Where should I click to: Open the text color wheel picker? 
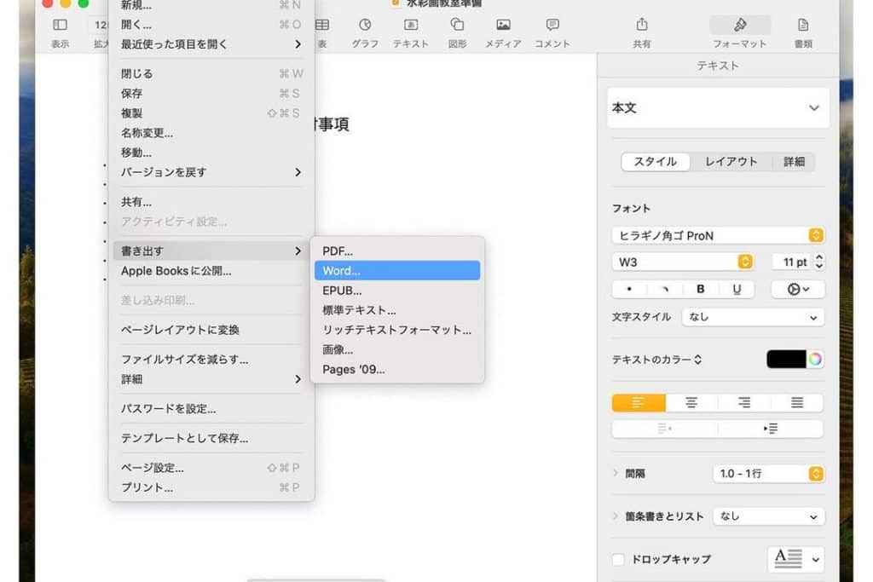click(815, 359)
